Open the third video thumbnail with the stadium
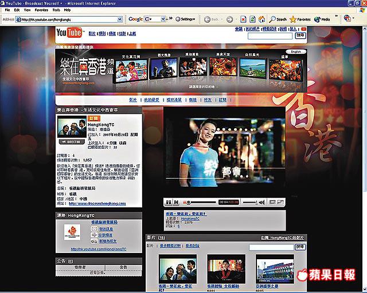The height and width of the screenshot is (293, 367). [275, 269]
